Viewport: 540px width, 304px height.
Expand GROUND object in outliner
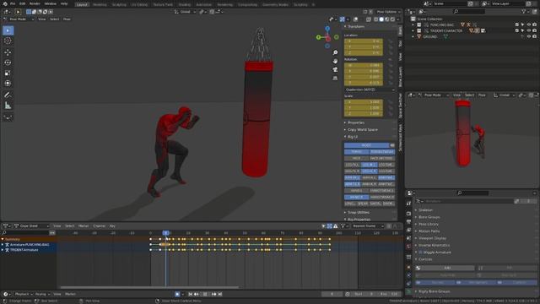click(413, 36)
